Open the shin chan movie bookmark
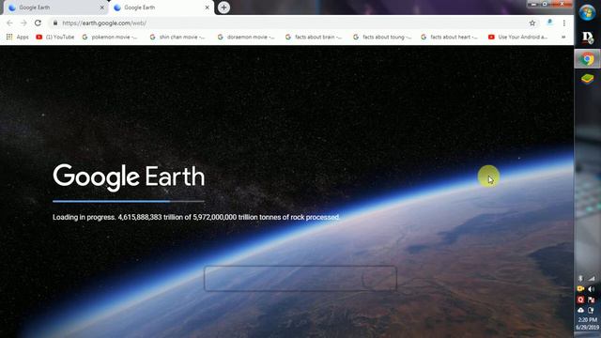 177,37
